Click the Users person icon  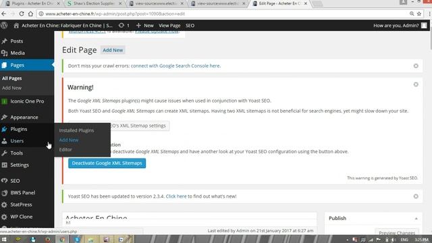point(4,141)
